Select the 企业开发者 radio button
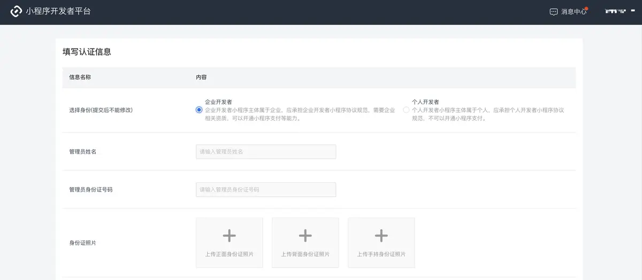This screenshot has width=642, height=280. 199,110
